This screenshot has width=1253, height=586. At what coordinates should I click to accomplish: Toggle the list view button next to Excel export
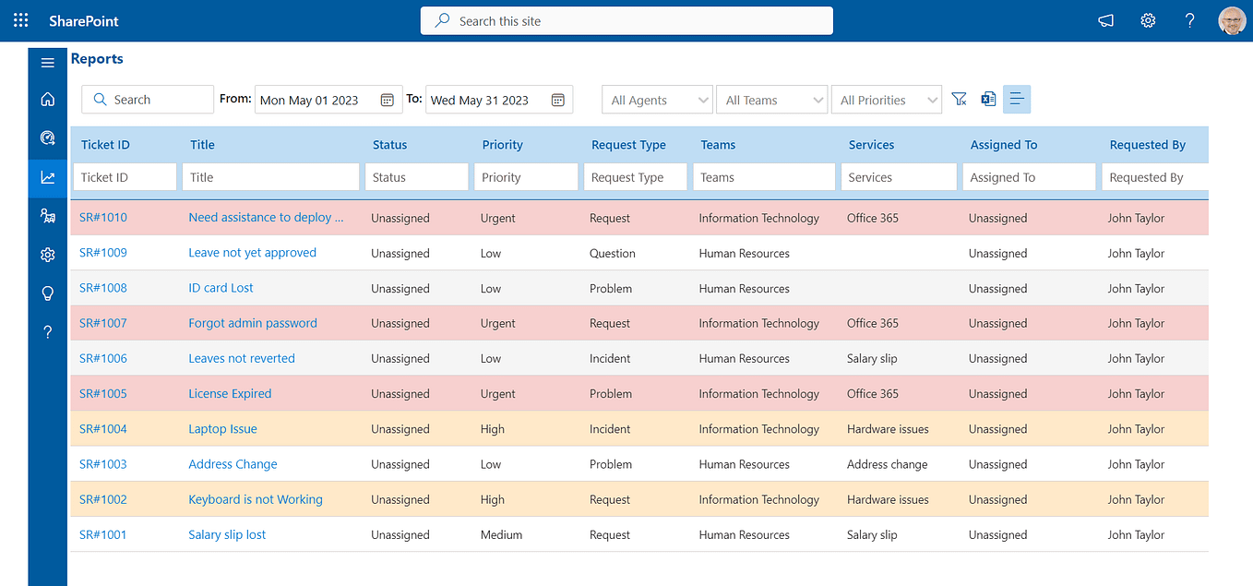click(x=1017, y=98)
